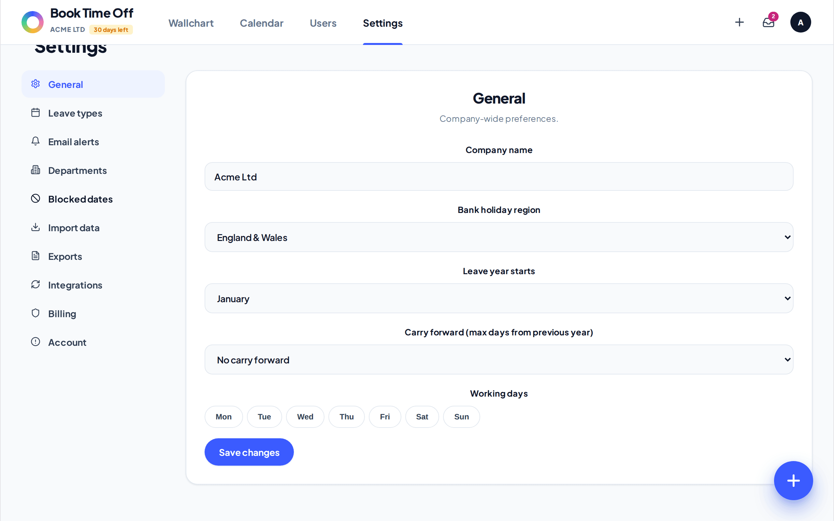Click the Billing shield icon
Viewport: 834px width, 521px height.
[36, 313]
